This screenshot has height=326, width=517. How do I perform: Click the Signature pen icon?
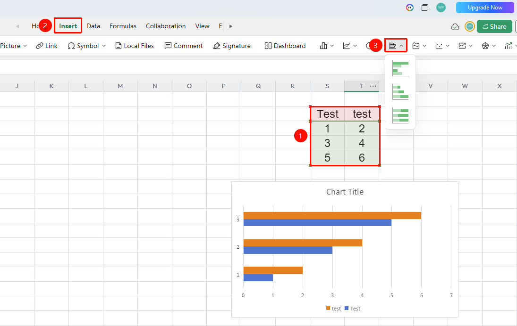click(x=217, y=46)
